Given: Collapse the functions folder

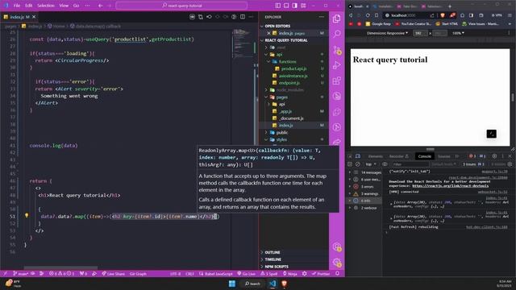Looking at the screenshot, I should point(287,61).
